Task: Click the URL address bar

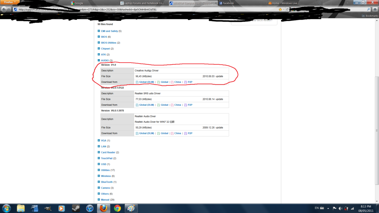Action: [x=145, y=9]
